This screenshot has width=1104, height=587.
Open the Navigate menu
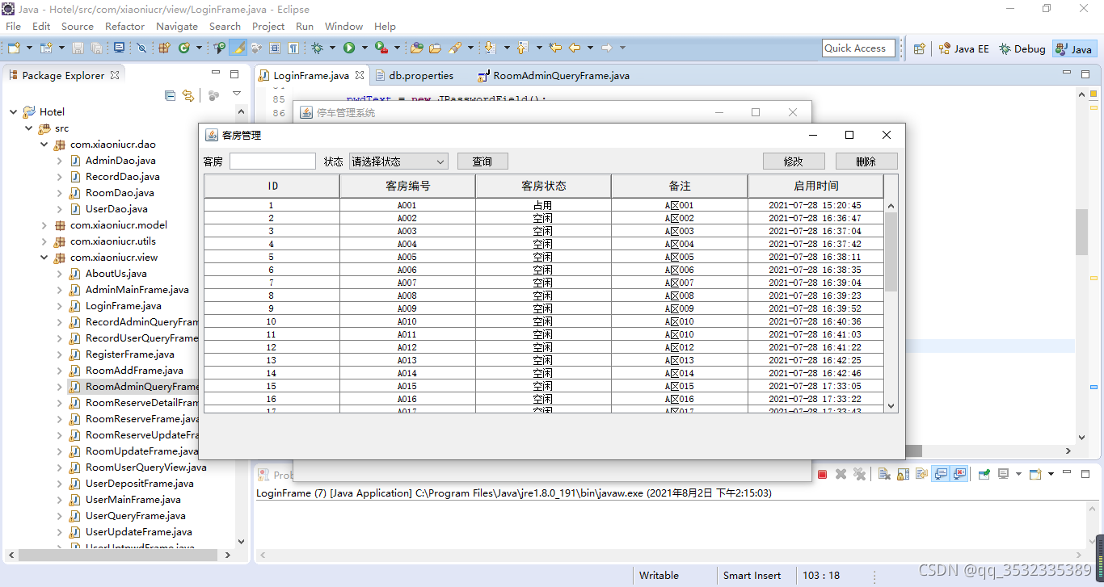[177, 26]
